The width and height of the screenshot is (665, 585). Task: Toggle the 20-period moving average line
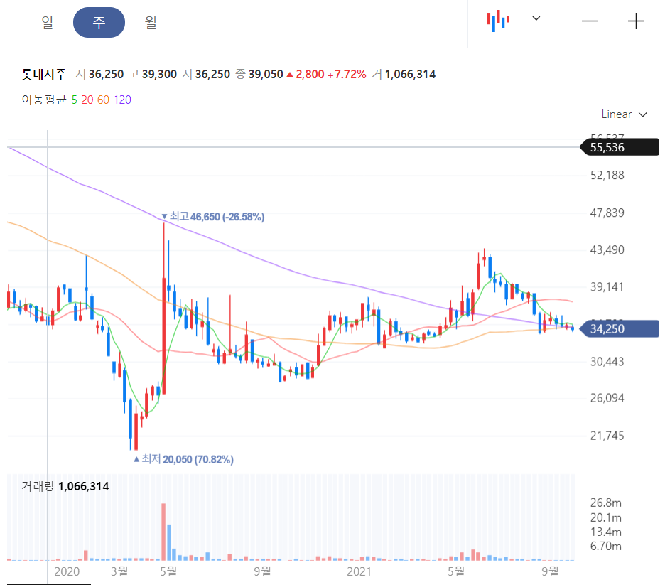[x=87, y=100]
